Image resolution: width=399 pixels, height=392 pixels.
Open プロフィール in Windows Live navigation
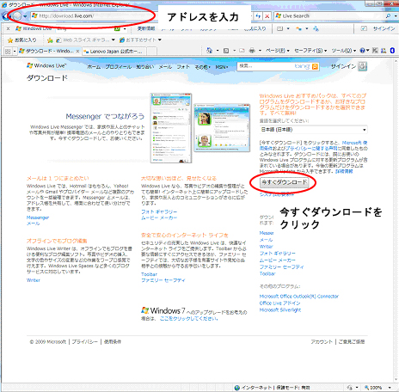(118, 67)
